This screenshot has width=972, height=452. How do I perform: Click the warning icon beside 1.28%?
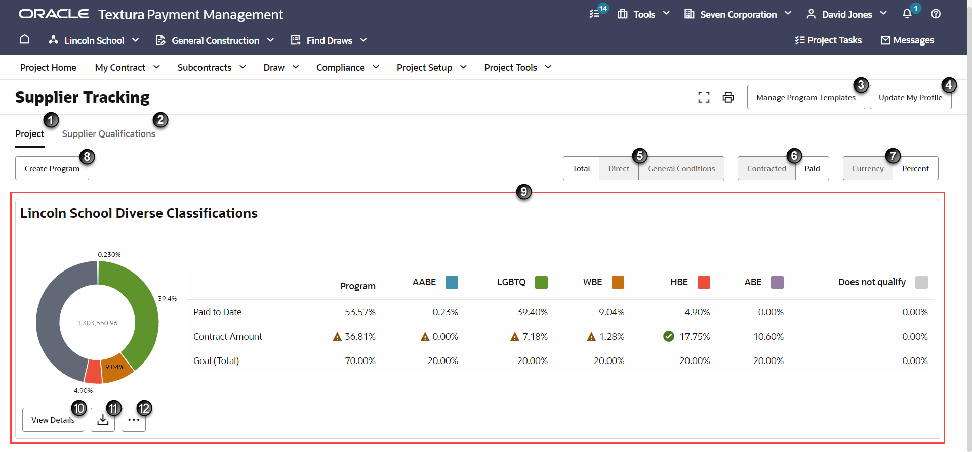tap(591, 337)
